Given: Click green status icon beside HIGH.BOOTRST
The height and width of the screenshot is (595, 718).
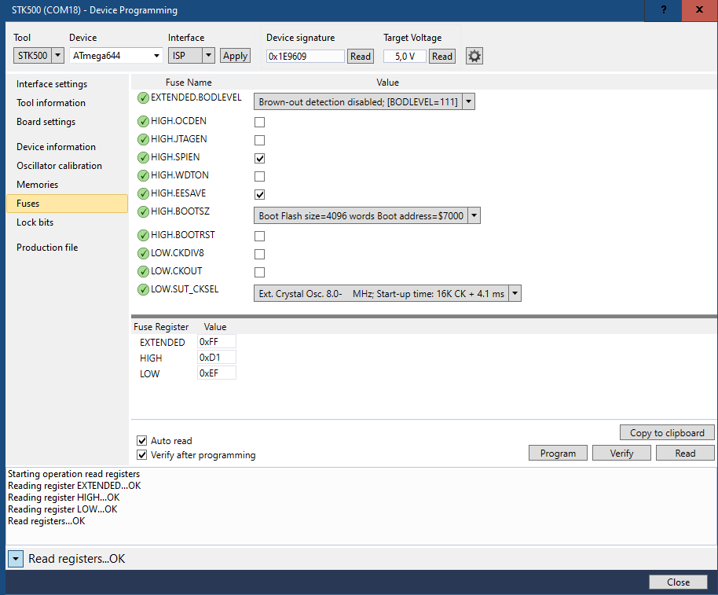Looking at the screenshot, I should [143, 236].
